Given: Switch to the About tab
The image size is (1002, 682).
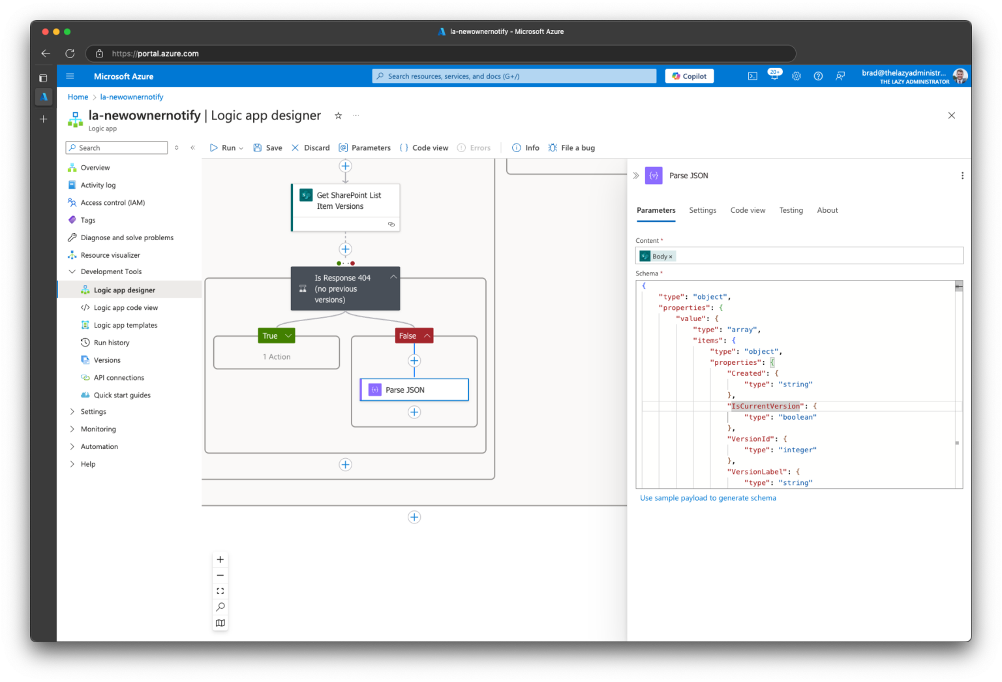Looking at the screenshot, I should pyautogui.click(x=827, y=210).
